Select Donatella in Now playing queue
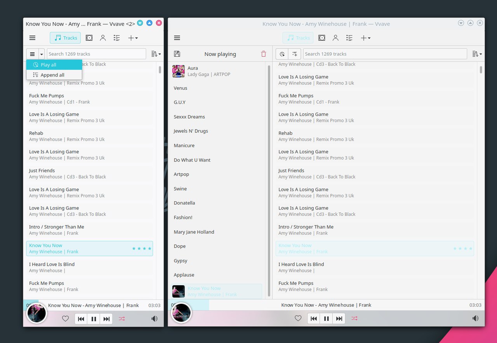 click(217, 203)
